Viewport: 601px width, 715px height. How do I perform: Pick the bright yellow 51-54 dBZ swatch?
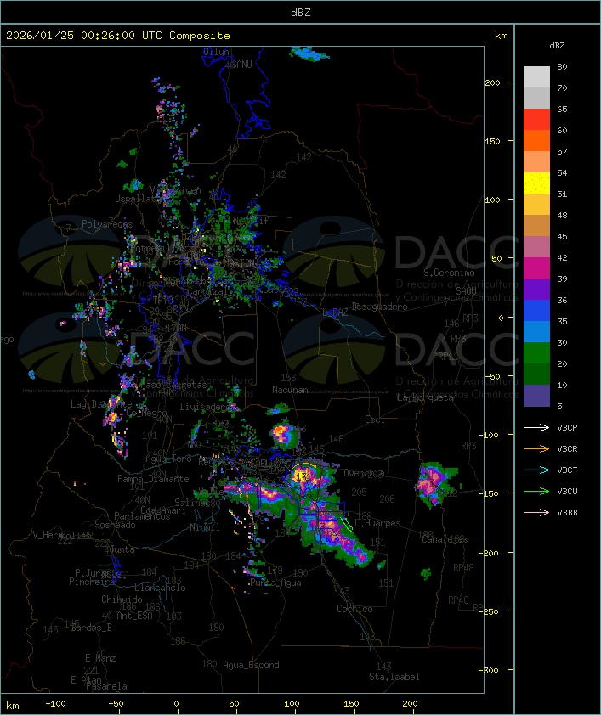coord(536,183)
